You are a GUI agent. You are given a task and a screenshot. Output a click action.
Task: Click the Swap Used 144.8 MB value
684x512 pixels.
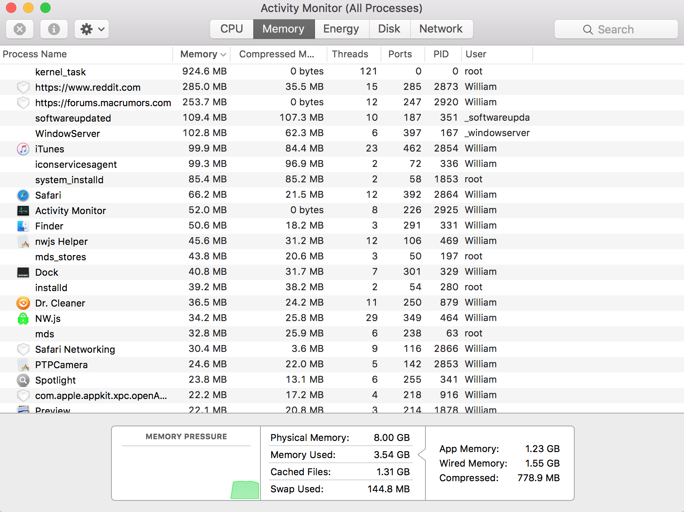[x=389, y=489]
